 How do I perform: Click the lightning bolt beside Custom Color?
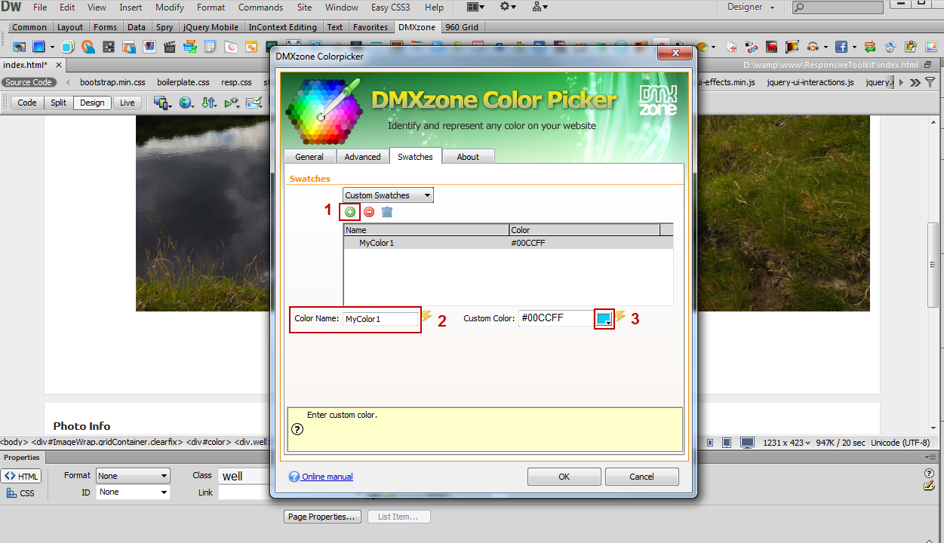[620, 316]
